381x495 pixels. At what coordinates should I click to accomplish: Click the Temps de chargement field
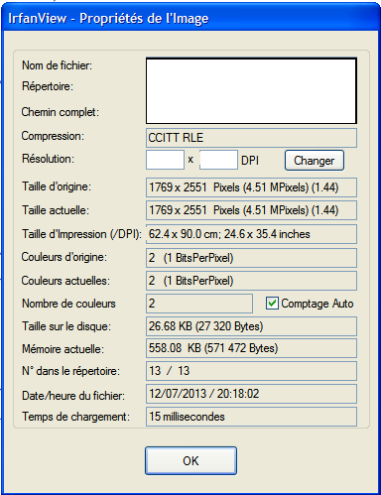coord(251,417)
